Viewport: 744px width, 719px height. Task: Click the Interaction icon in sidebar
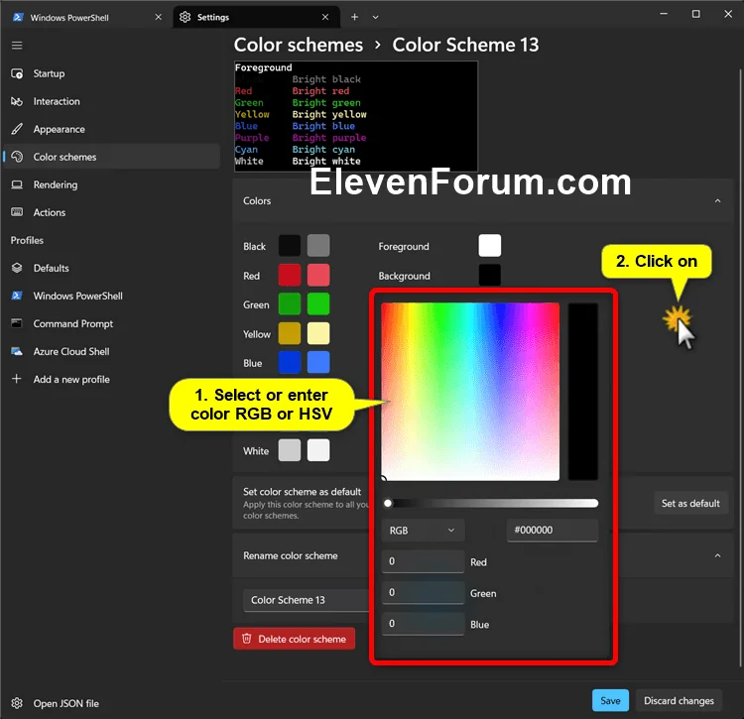(x=17, y=101)
